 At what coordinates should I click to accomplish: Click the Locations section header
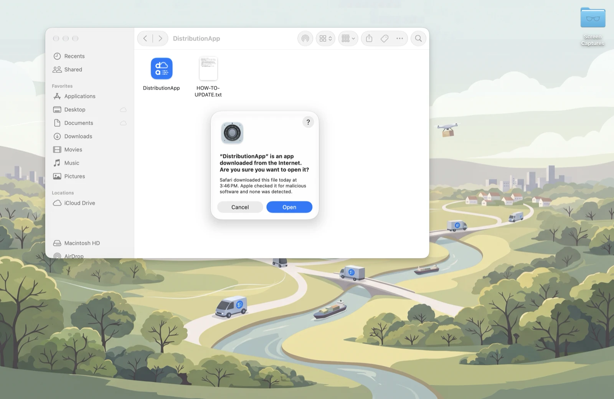coord(63,193)
